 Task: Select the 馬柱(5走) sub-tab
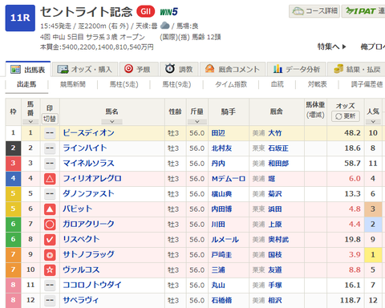tap(124, 84)
